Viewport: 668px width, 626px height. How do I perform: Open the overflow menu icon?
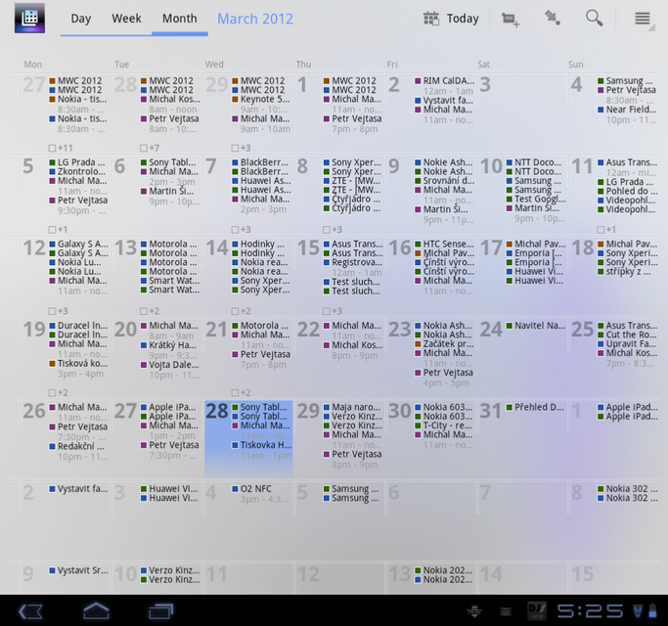pyautogui.click(x=643, y=19)
